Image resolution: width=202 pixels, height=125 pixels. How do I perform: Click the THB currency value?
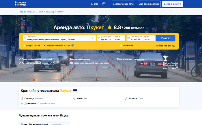point(141,98)
